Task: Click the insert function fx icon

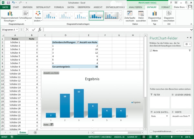Action: click(x=40, y=29)
